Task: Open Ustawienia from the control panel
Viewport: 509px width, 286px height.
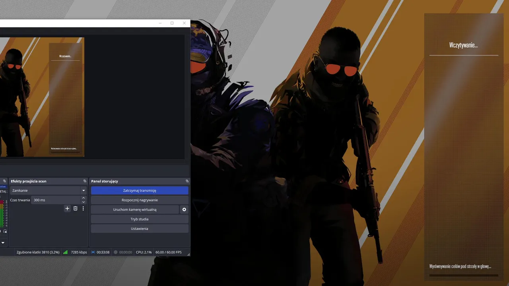Action: click(x=140, y=228)
